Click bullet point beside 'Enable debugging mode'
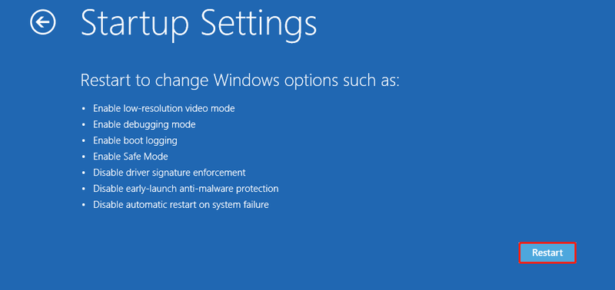This screenshot has height=290, width=615. [83, 125]
